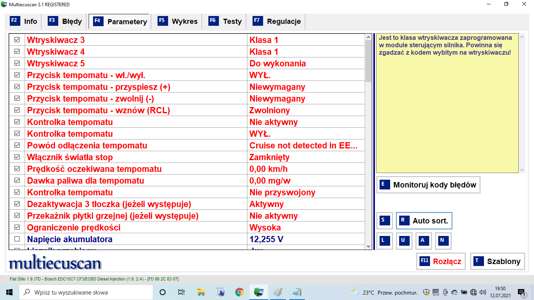
Task: Click parameter list scroll-up arrow
Action: (x=368, y=37)
